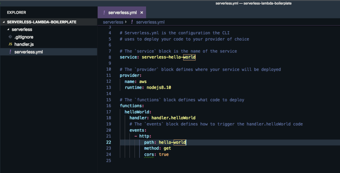Screen dimensions: 340x173
Task: Click the YAML icon in the breadcrumb
Action: tap(132, 22)
